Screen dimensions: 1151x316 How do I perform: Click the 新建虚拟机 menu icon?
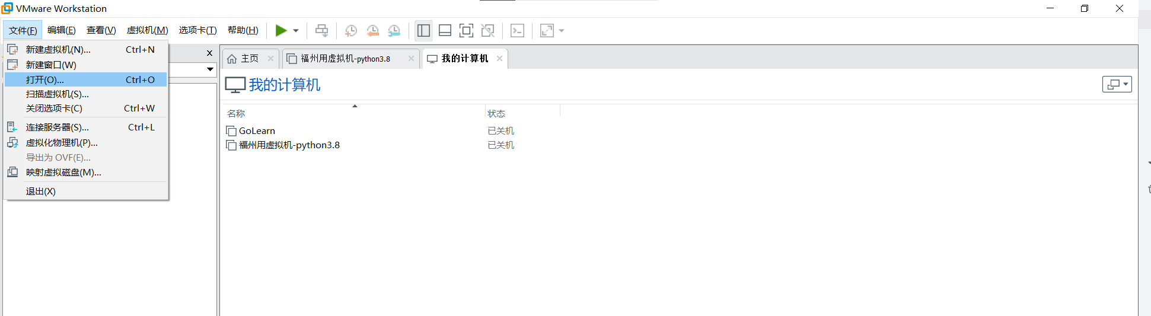click(x=12, y=49)
